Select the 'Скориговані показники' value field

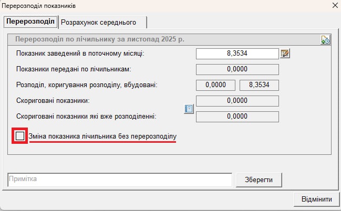click(236, 101)
